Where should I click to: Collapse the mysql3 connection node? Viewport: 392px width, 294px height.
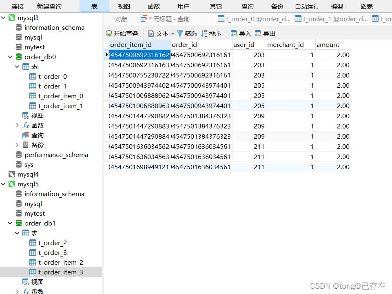[x=4, y=18]
